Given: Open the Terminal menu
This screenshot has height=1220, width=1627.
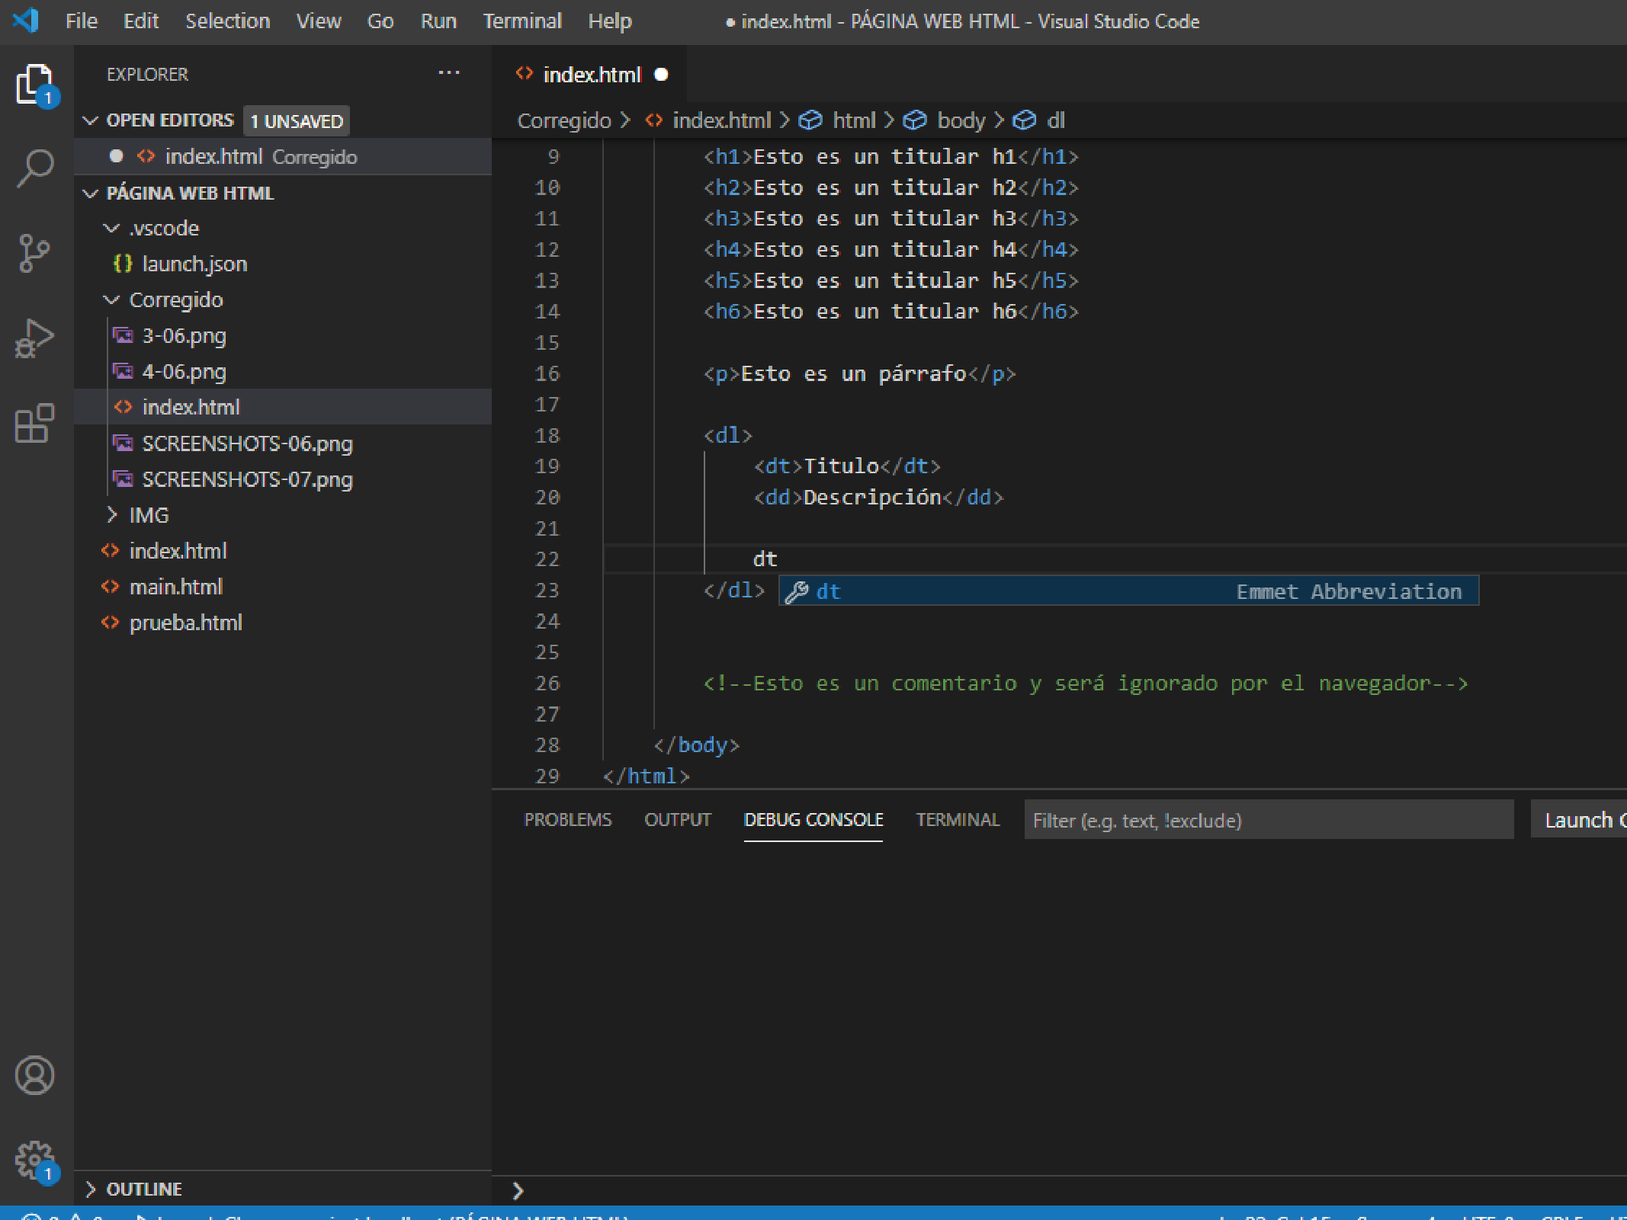Looking at the screenshot, I should pyautogui.click(x=521, y=21).
